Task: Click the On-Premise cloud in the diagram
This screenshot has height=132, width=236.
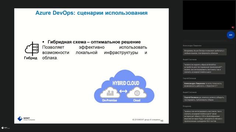Action: tap(110, 92)
